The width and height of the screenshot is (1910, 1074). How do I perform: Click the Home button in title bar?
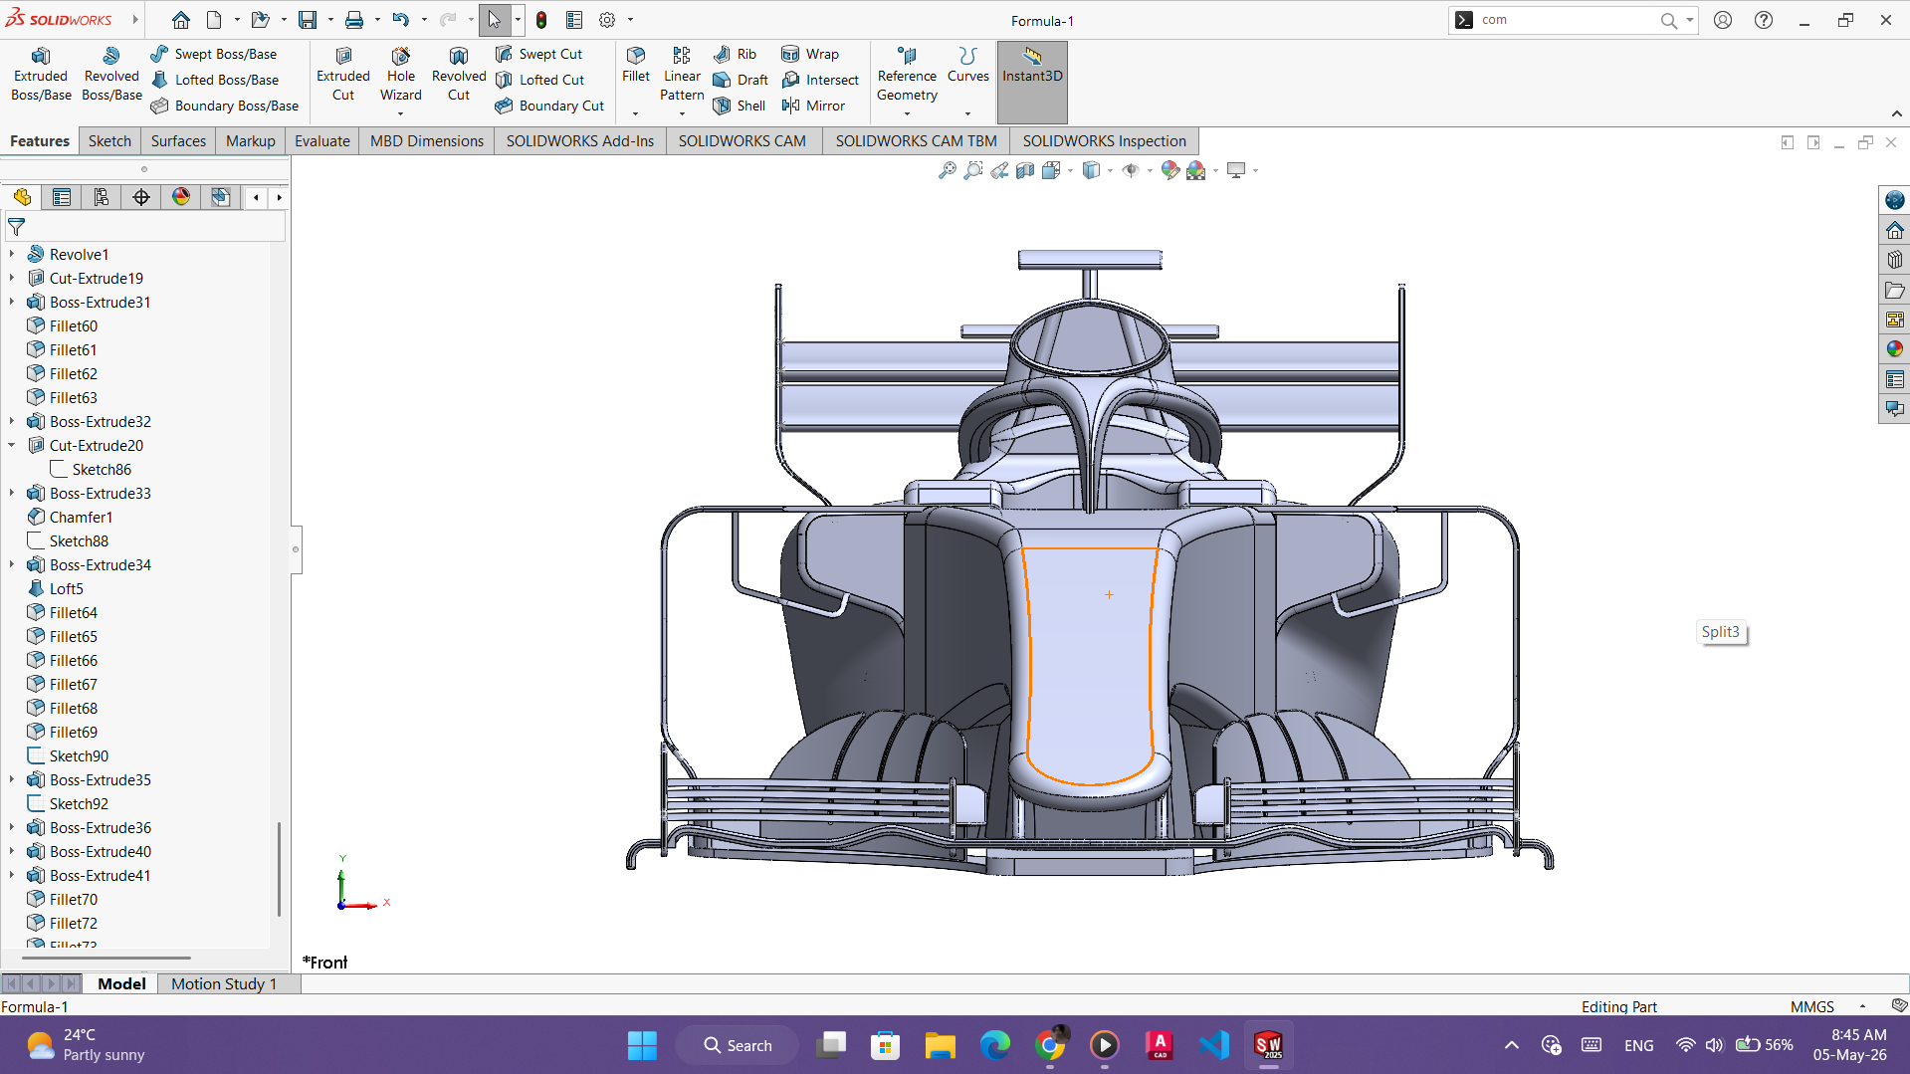(180, 20)
